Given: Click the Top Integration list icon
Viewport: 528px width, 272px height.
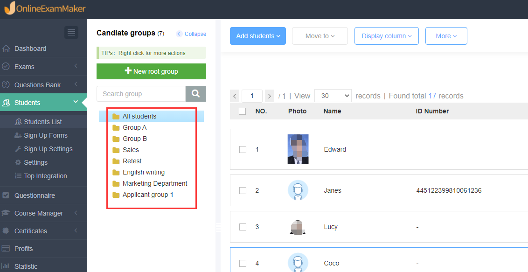Looking at the screenshot, I should coord(18,176).
